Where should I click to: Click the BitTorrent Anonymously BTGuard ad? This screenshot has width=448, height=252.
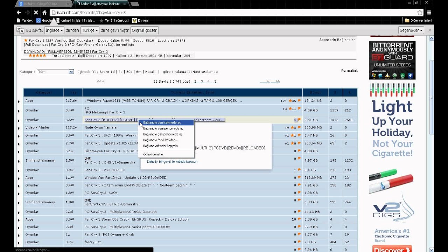pos(392,60)
